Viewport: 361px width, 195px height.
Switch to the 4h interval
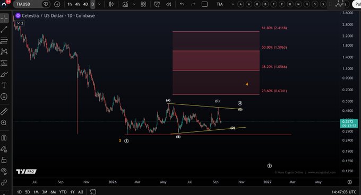coord(78,4)
